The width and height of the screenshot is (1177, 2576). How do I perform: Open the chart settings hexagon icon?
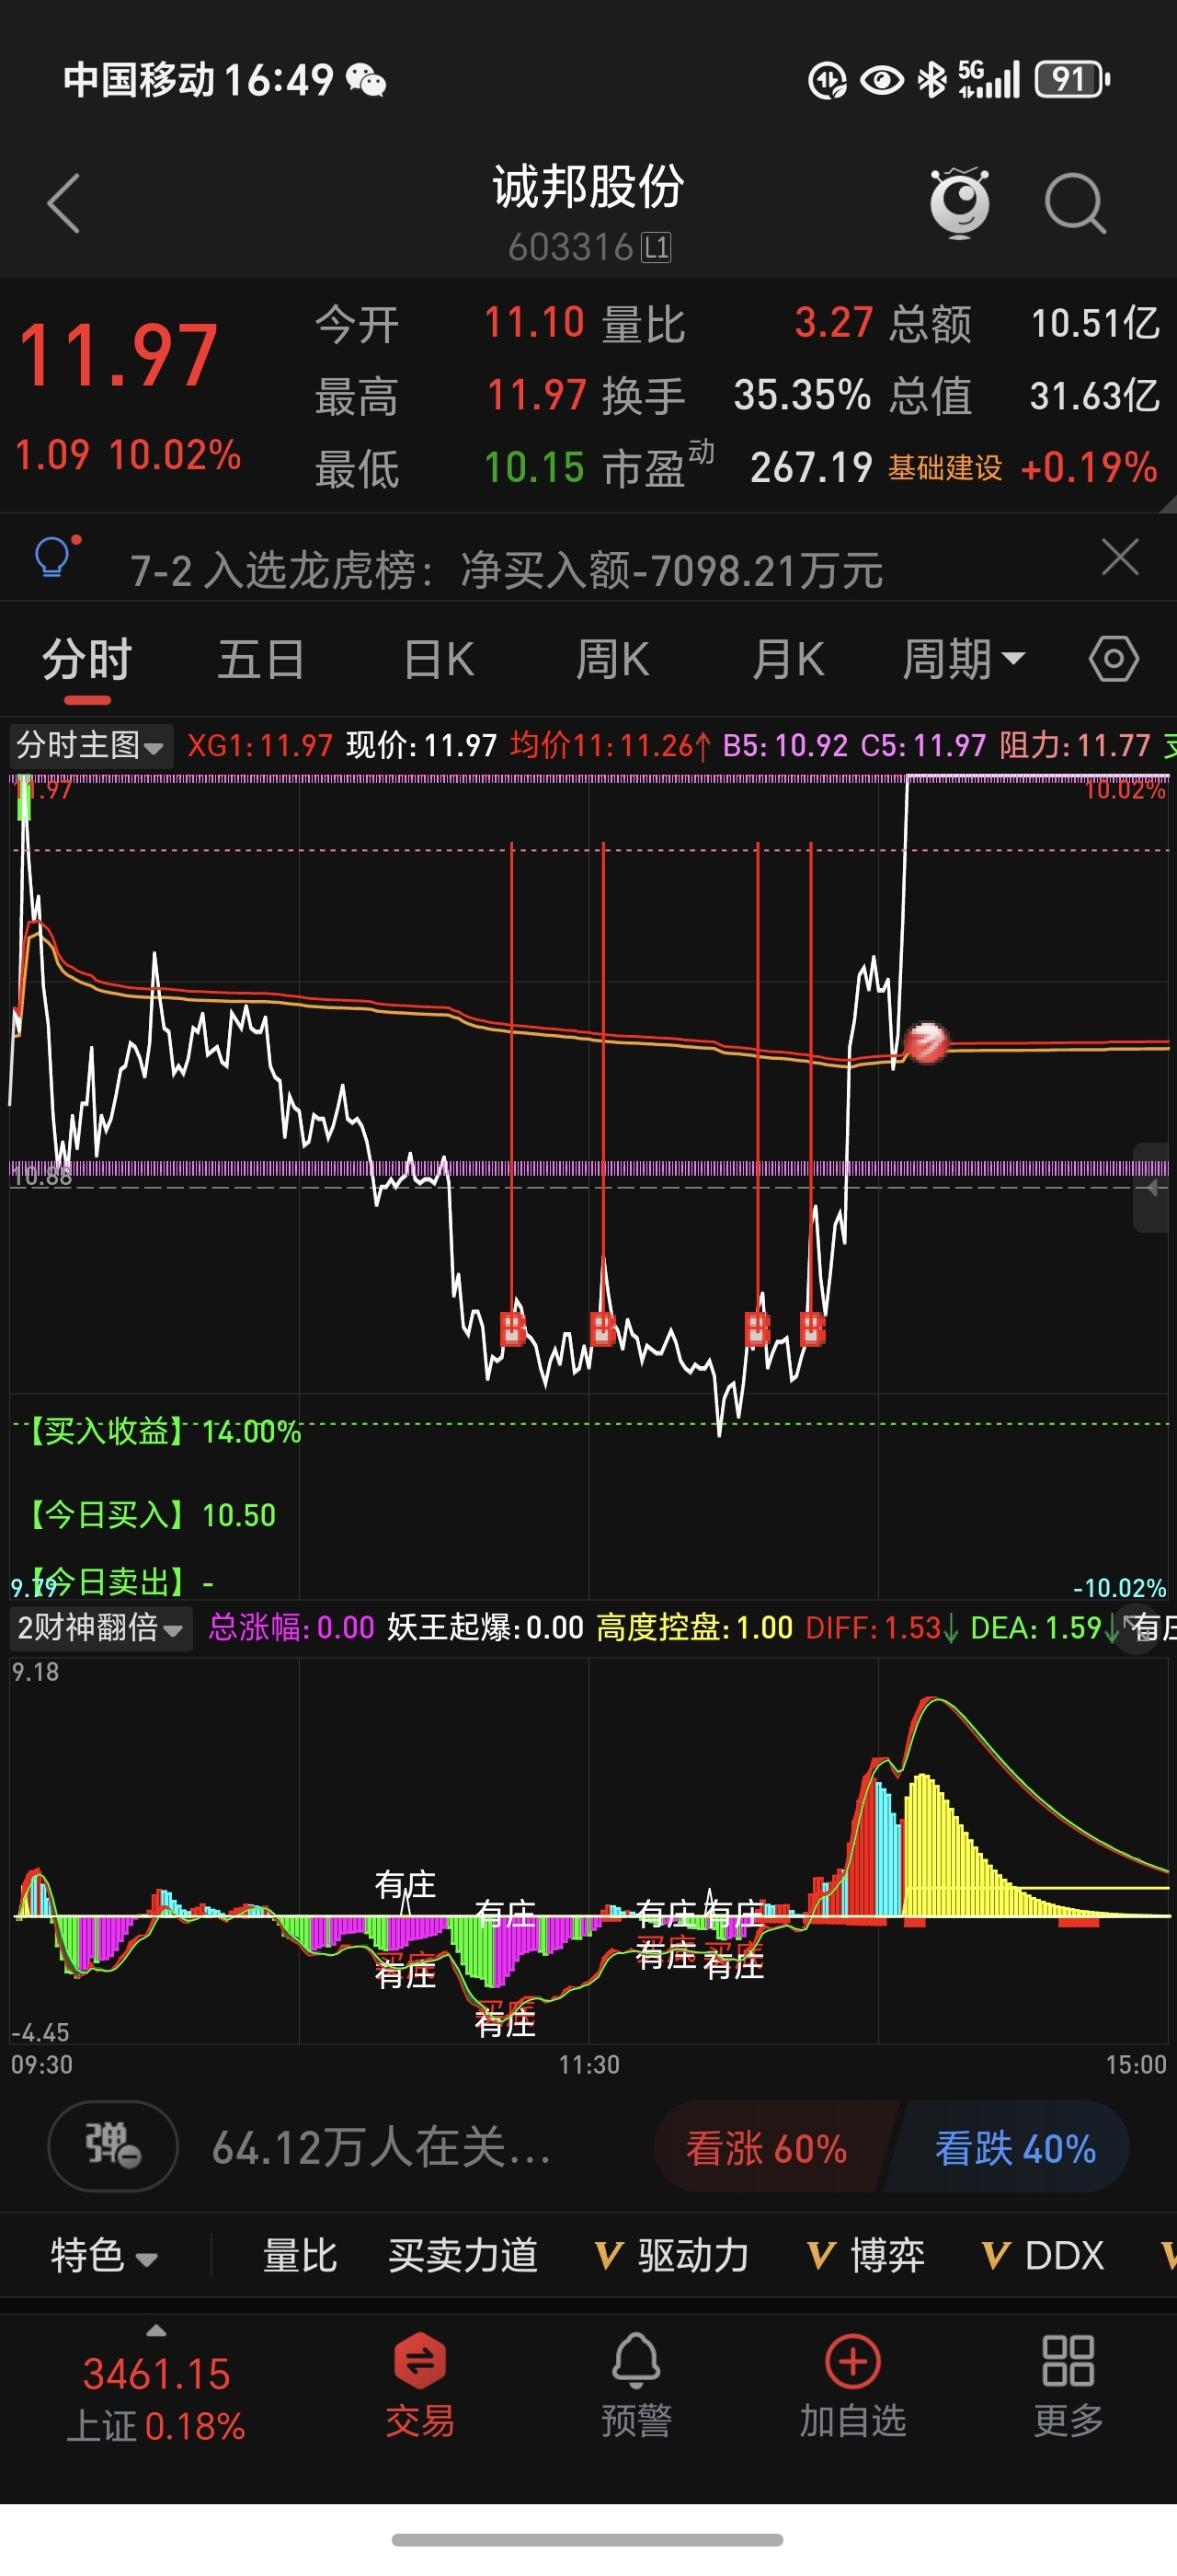click(1113, 659)
